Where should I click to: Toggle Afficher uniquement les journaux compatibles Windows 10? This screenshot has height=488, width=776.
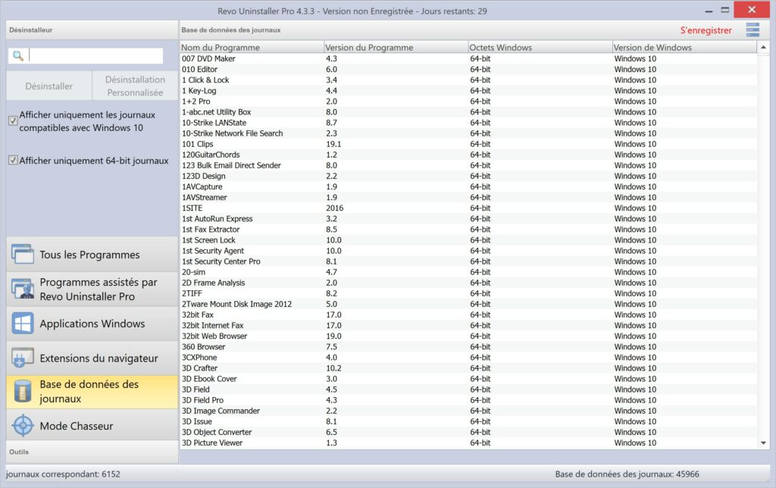click(14, 120)
